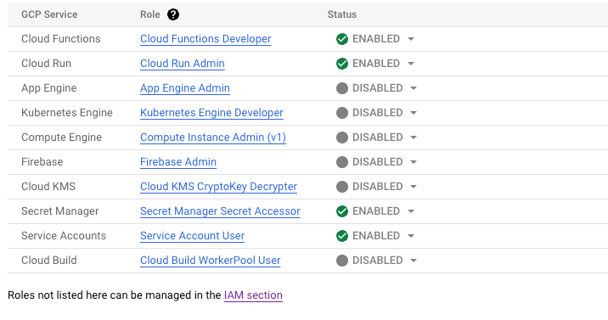Viewport: 608px width, 320px height.
Task: Expand the App Engine status dropdown arrow
Action: pos(414,88)
